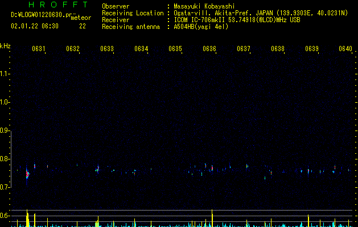358x227 pixels.
Task: Click the 0637 time marker
Action: [x=244, y=48]
